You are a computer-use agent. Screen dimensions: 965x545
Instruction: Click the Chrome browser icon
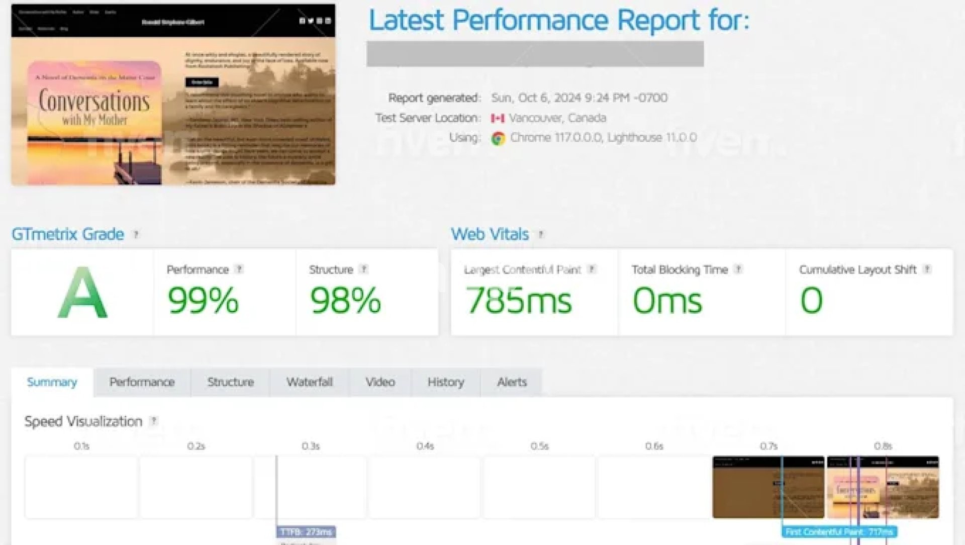pyautogui.click(x=498, y=138)
